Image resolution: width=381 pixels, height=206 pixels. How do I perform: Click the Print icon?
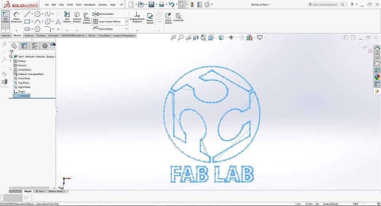[x=161, y=4]
